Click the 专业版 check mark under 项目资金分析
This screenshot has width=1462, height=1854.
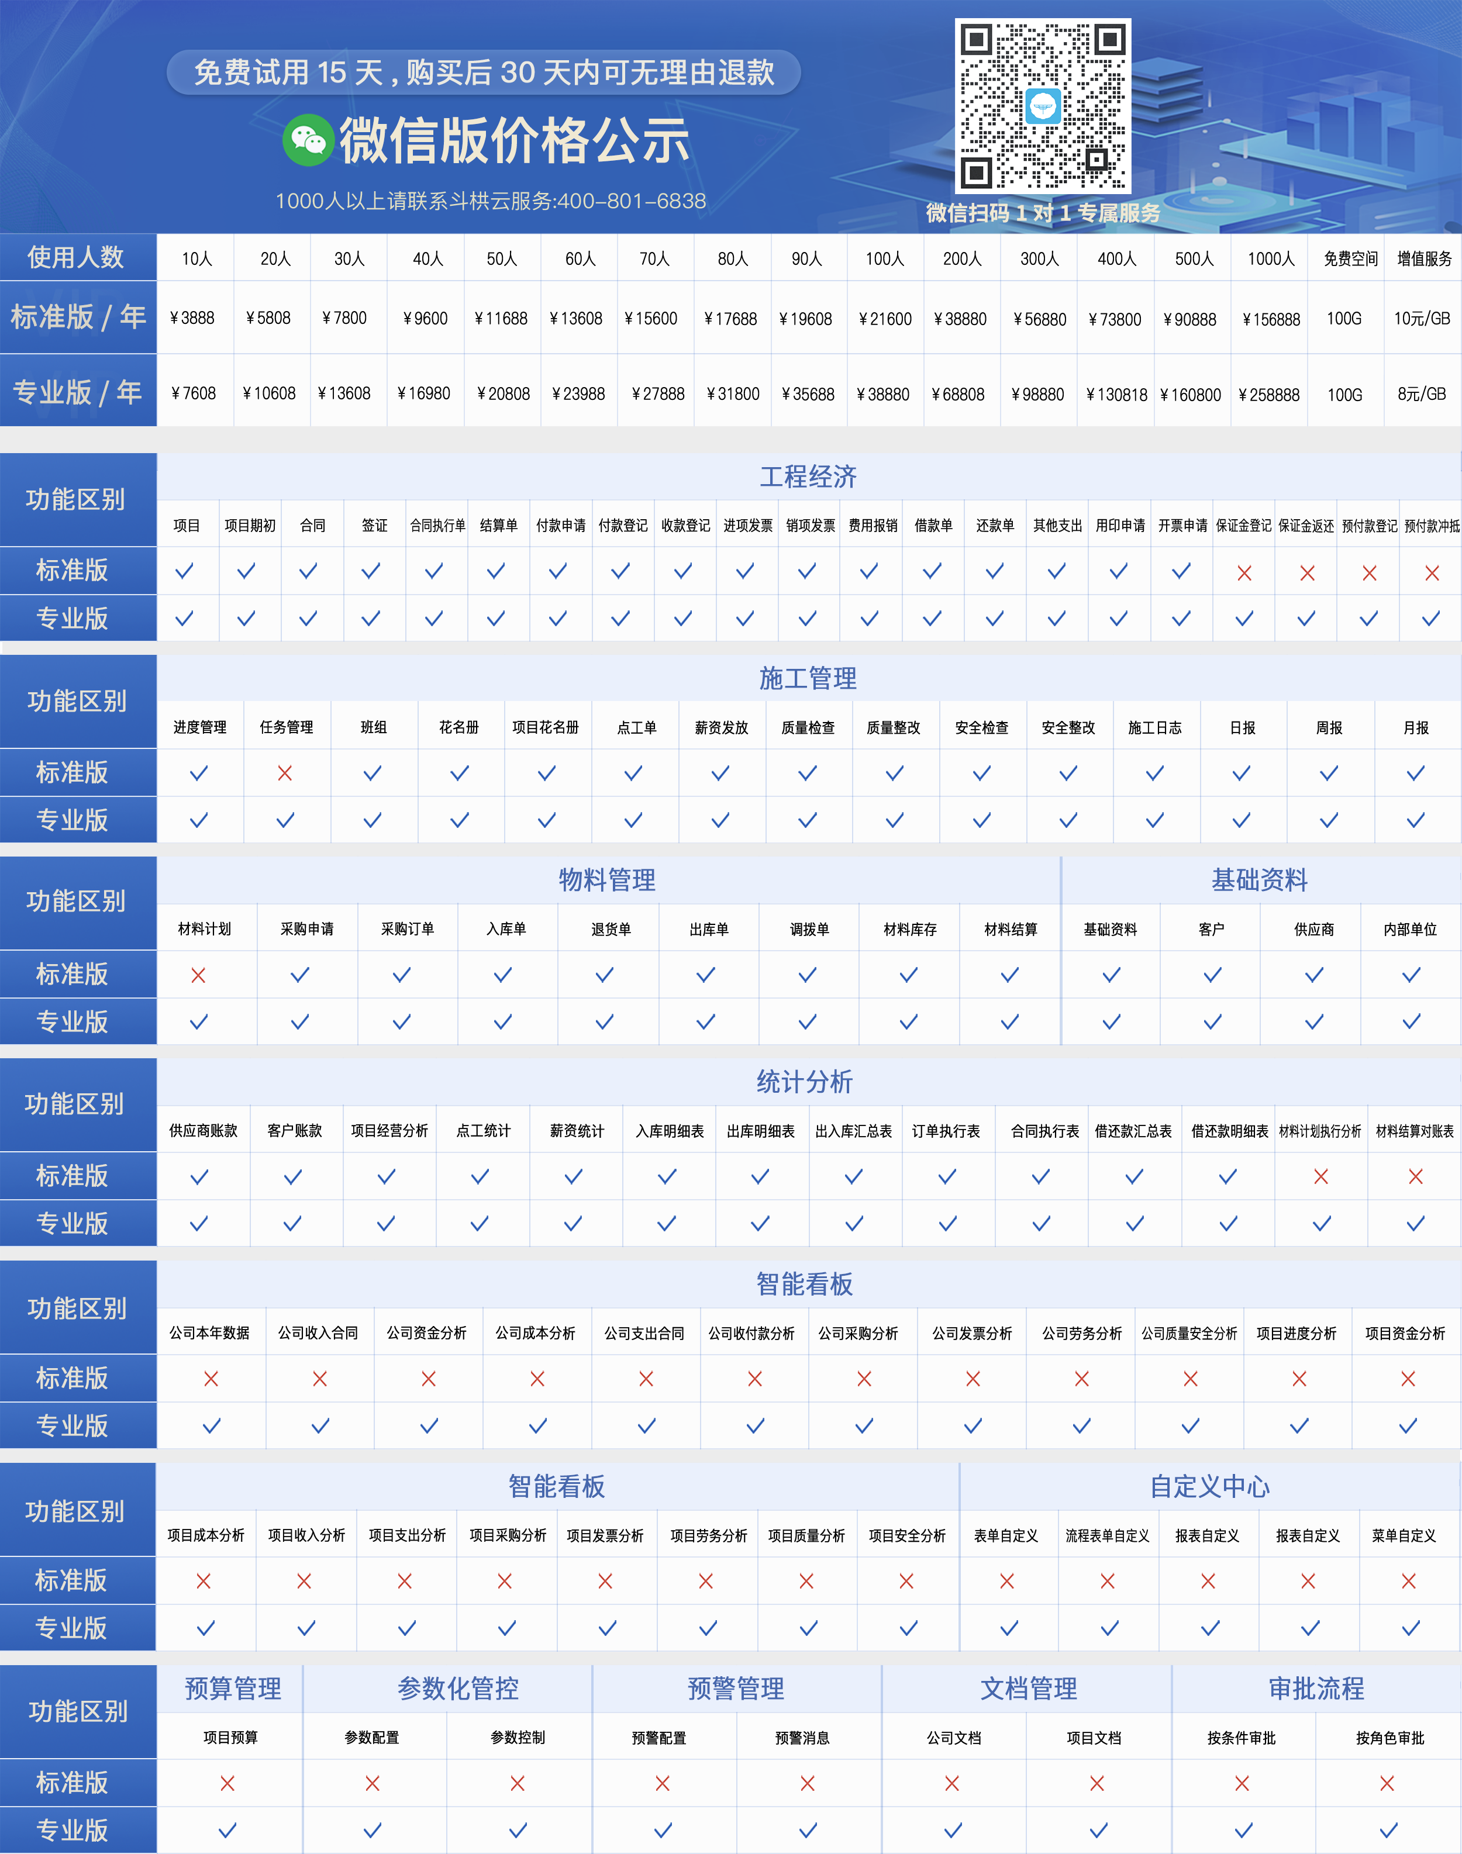(x=1408, y=1426)
